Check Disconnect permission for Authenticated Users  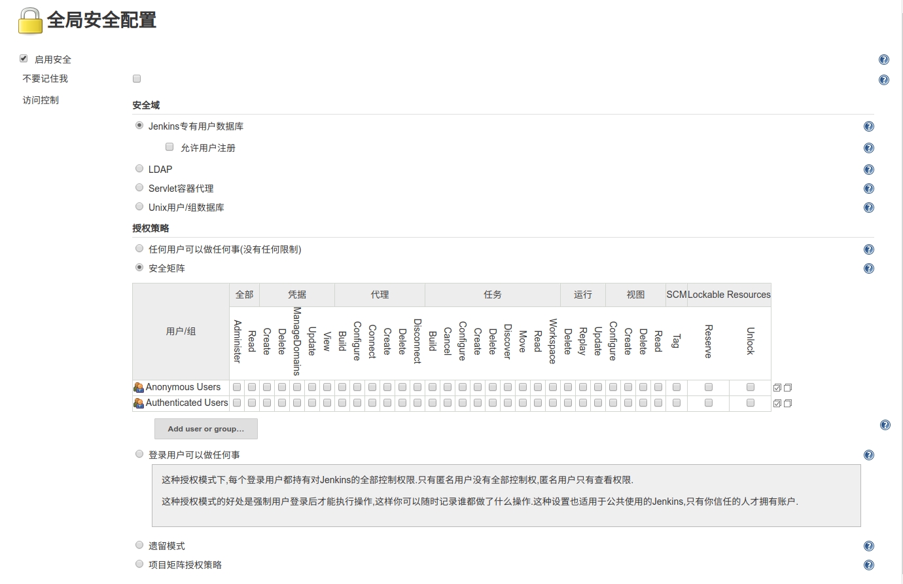[x=417, y=403]
